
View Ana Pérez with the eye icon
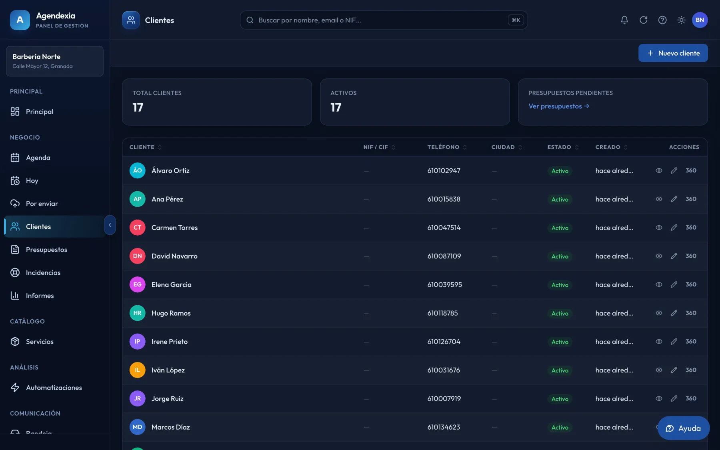pos(659,199)
